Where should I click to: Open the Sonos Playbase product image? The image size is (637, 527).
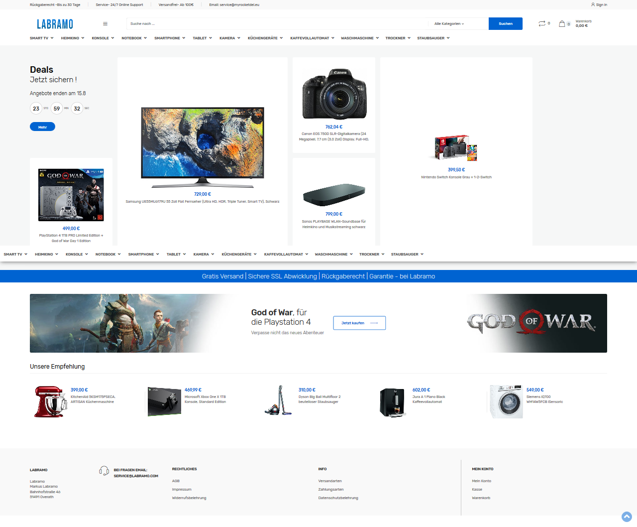(x=334, y=195)
